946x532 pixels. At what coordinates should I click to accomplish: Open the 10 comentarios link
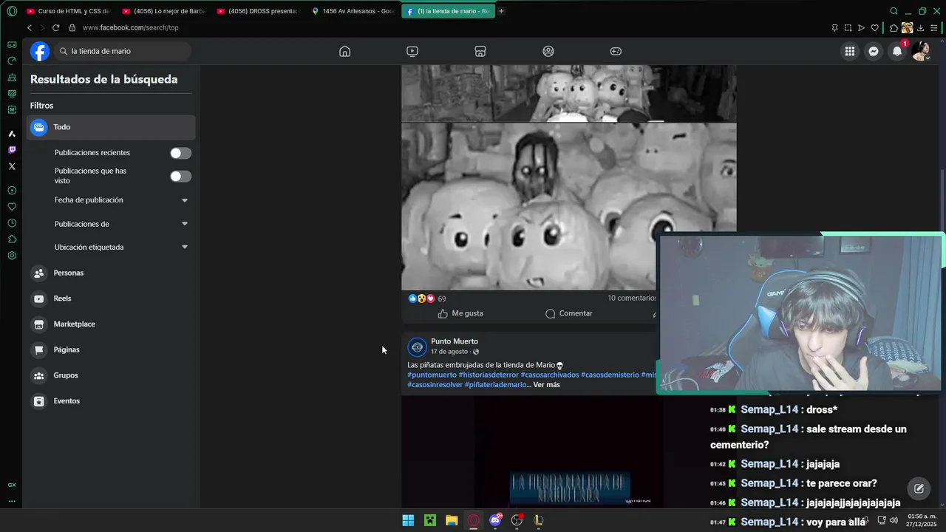pyautogui.click(x=632, y=298)
